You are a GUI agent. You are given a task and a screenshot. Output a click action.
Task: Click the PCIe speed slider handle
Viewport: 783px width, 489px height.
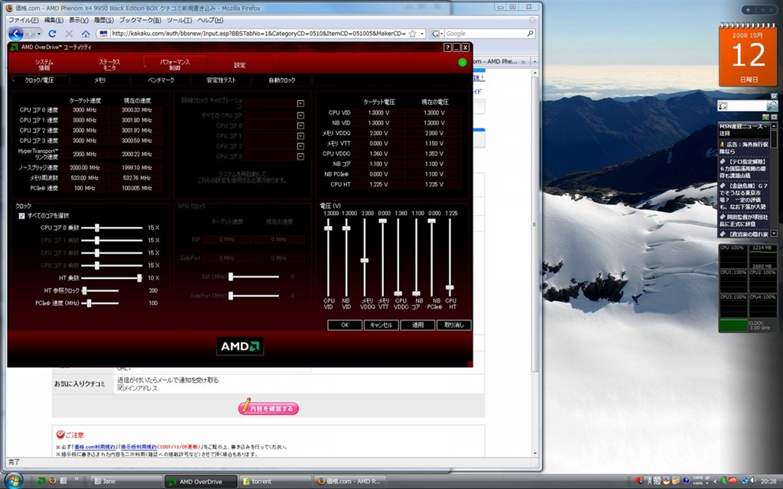(x=89, y=303)
